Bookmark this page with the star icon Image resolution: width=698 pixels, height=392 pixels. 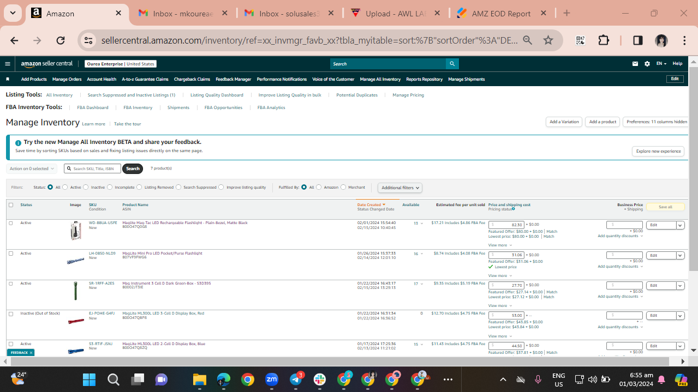548,40
